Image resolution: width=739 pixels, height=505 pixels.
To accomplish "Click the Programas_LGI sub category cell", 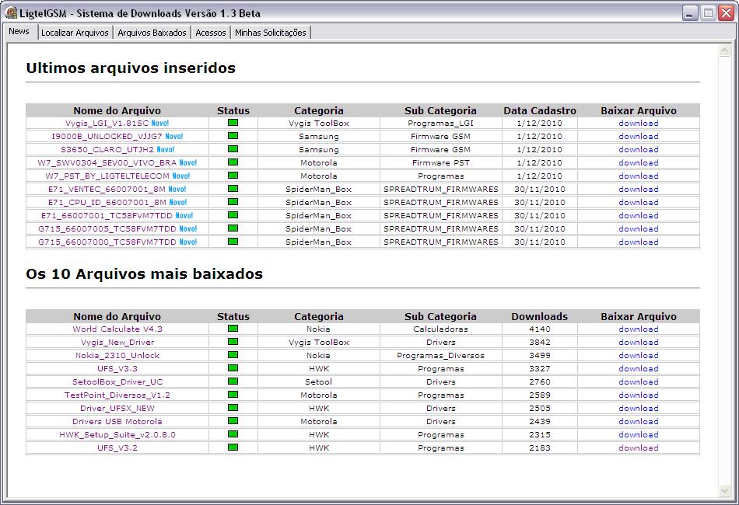I will click(440, 124).
